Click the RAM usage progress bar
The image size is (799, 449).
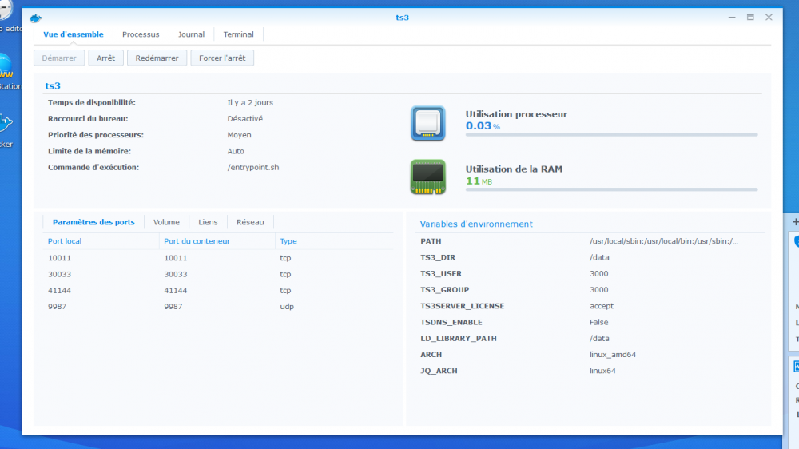tap(611, 189)
